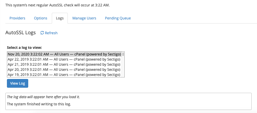Image resolution: width=257 pixels, height=113 pixels.
Task: Go to the Manage Users tab
Action: [84, 18]
